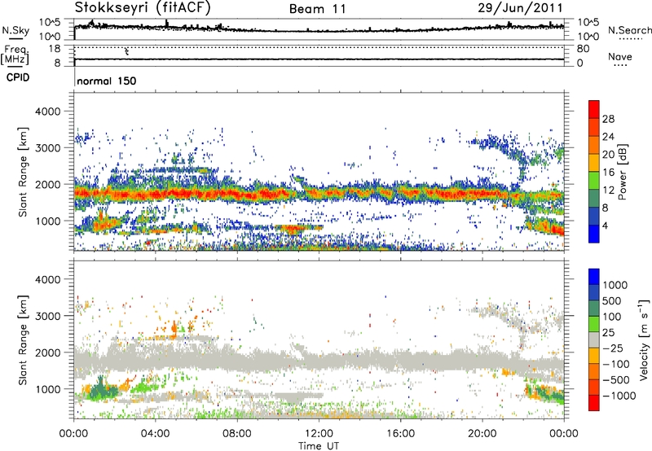Click the '16:00' time axis tick label

(x=400, y=434)
